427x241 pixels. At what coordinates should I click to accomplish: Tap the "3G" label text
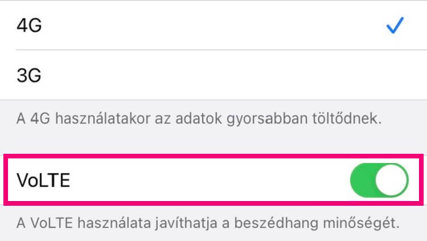pos(30,75)
